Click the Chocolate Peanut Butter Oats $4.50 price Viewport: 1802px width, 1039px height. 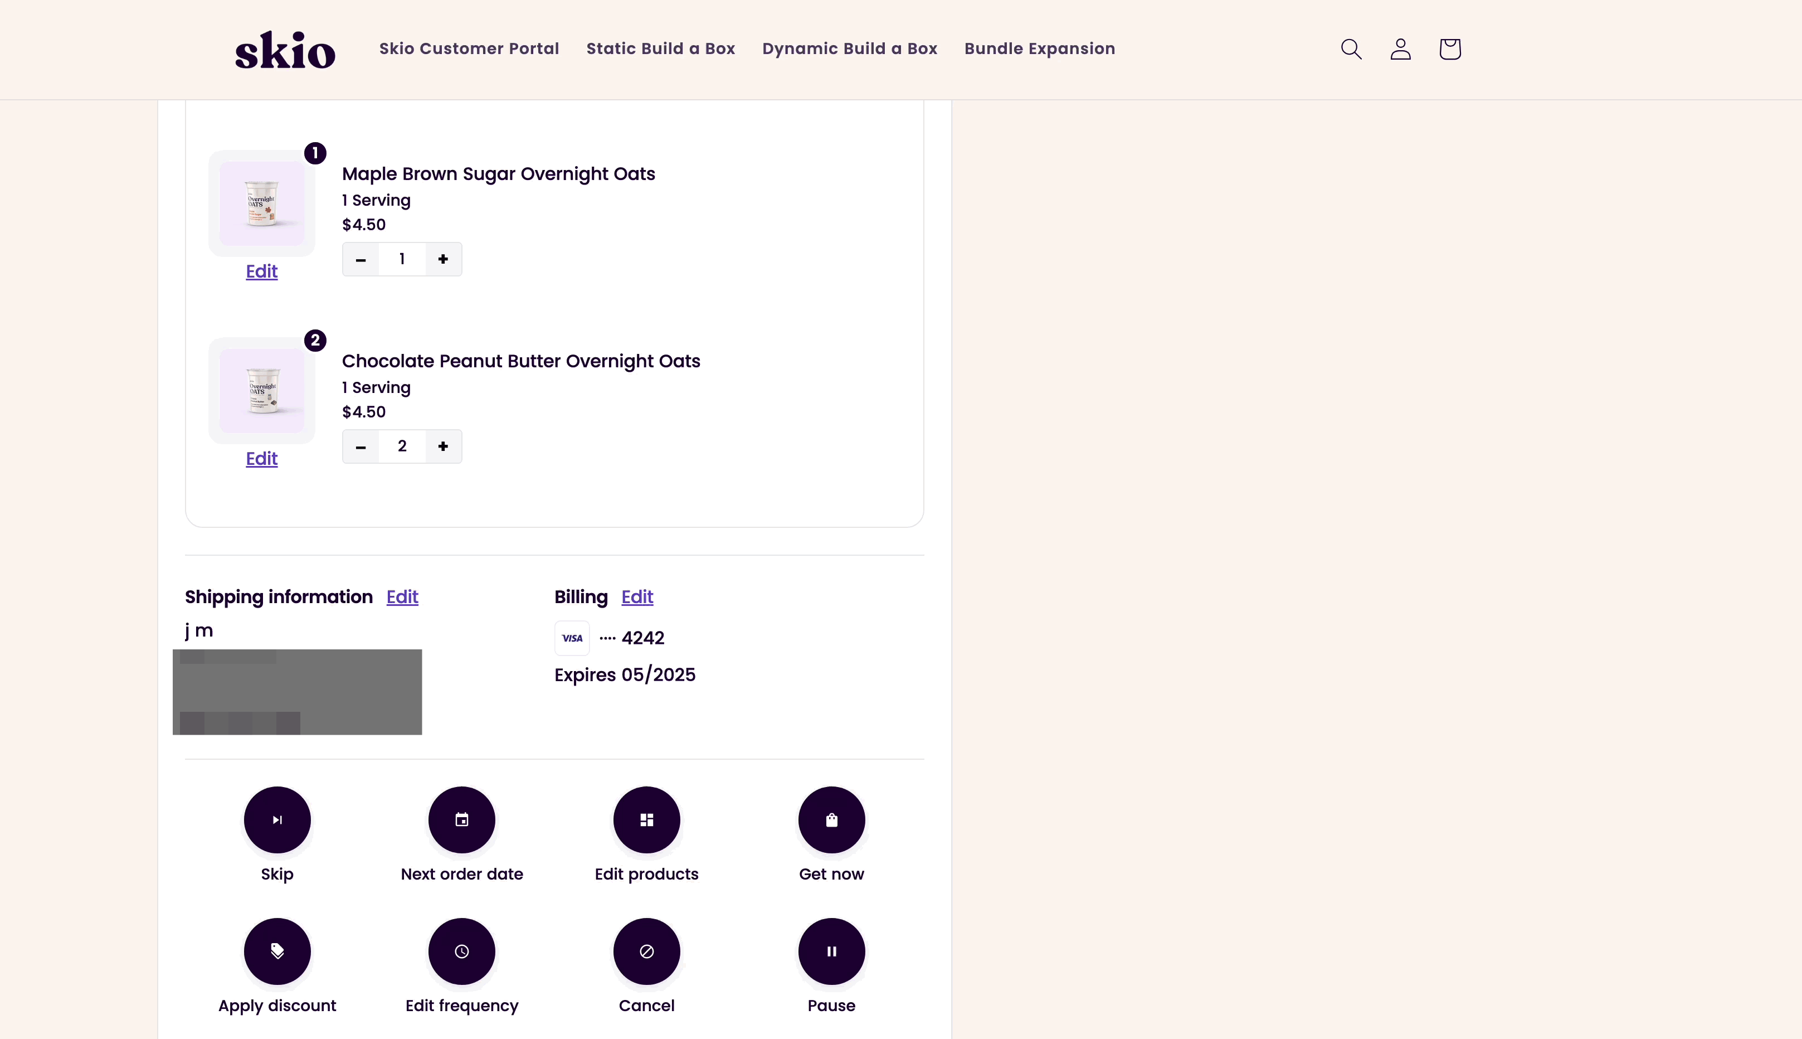(x=364, y=412)
